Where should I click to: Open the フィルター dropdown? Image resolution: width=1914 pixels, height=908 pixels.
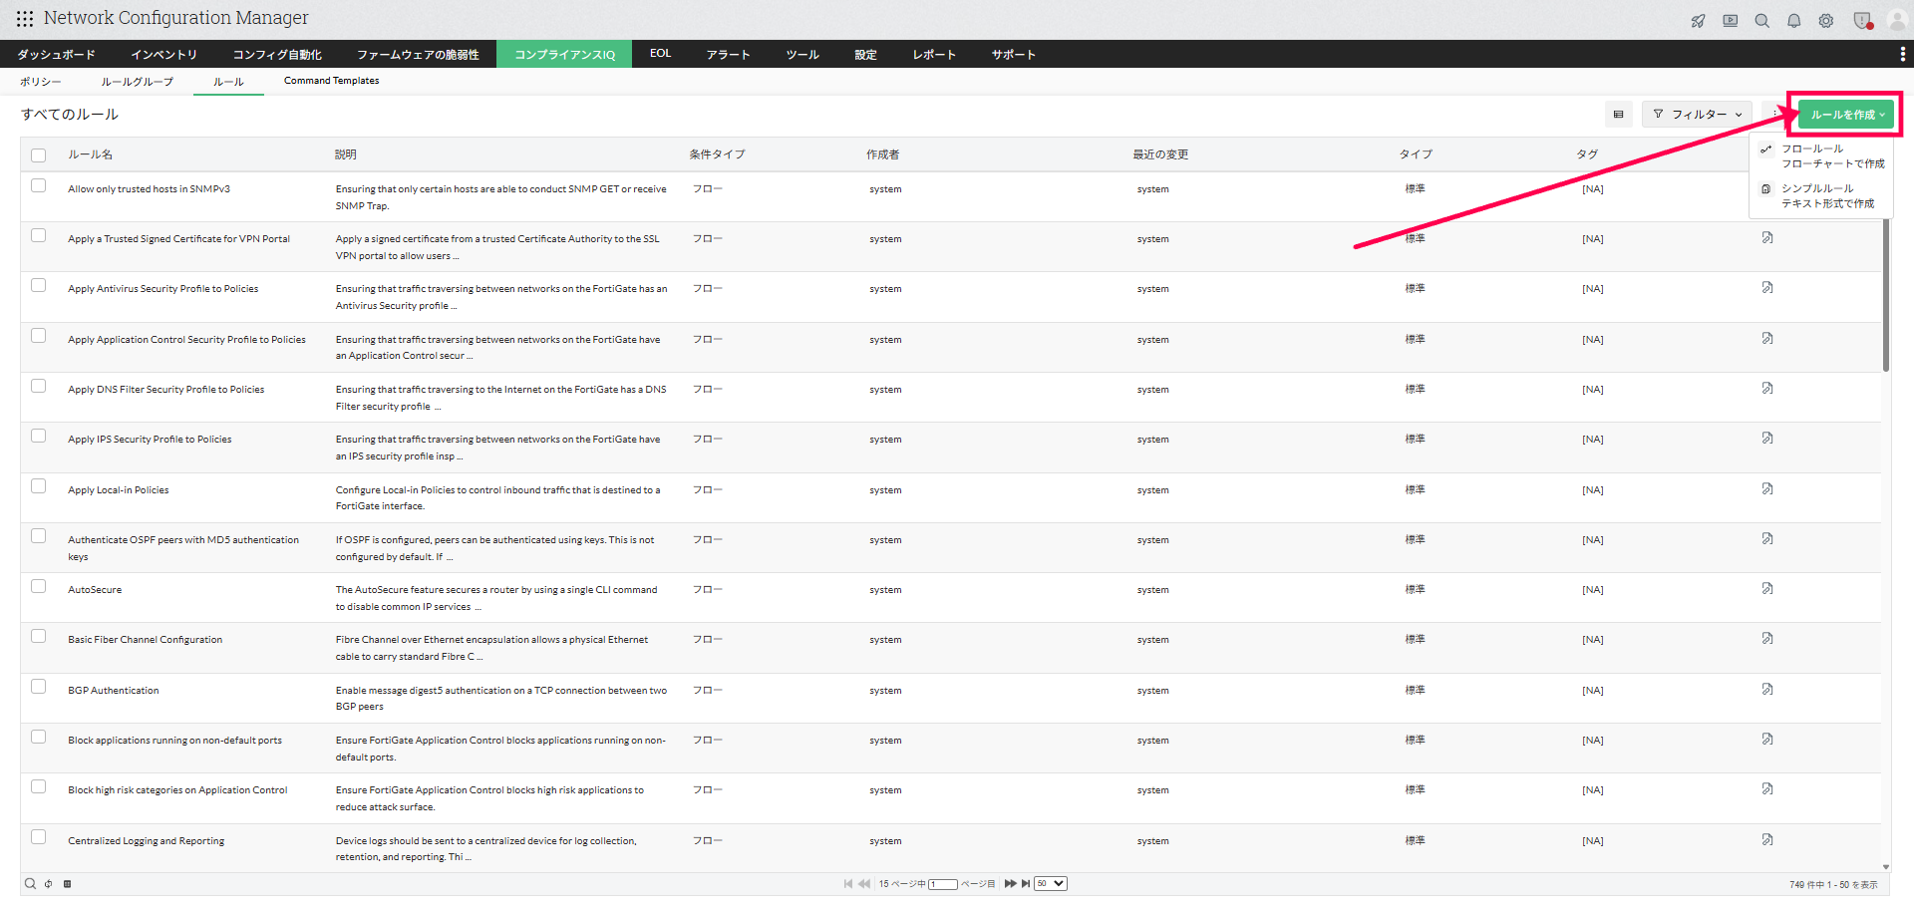[1698, 115]
